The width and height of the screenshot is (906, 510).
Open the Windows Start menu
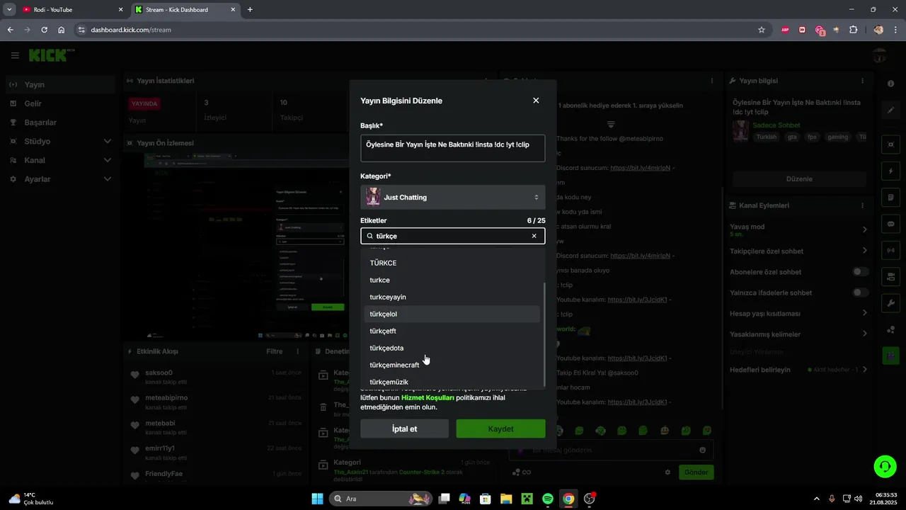tap(317, 499)
